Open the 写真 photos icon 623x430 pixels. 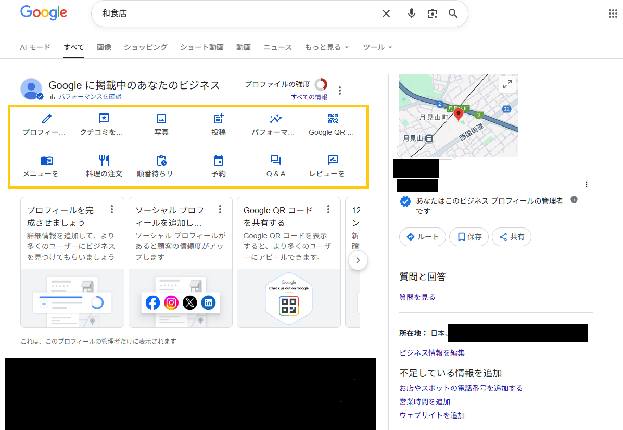pos(161,118)
